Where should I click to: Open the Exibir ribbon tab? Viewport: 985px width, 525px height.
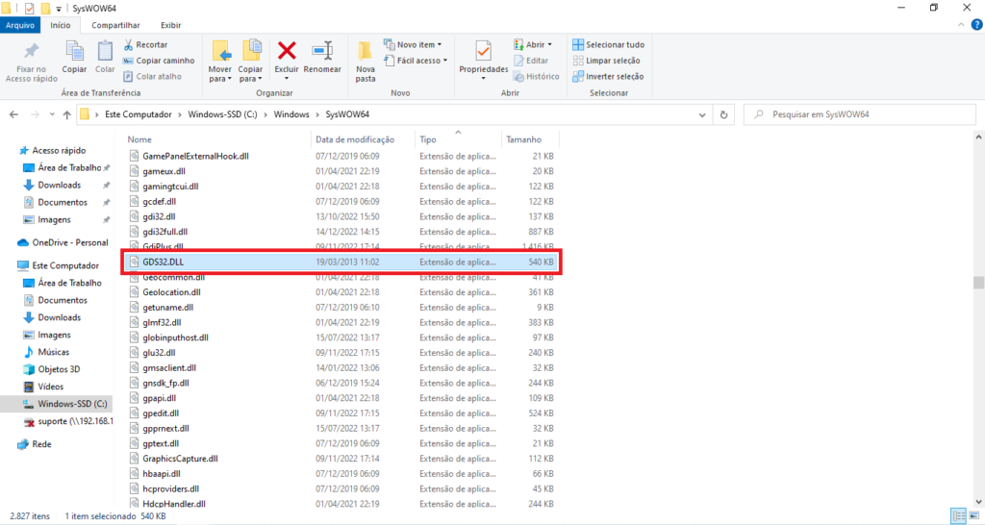click(x=170, y=25)
